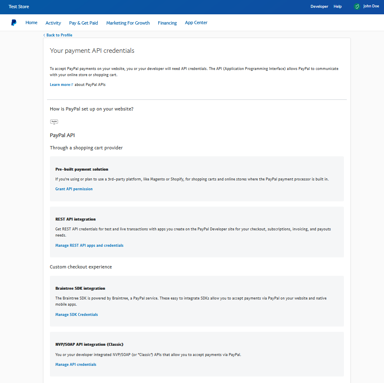Open the Financing menu
Image resolution: width=384 pixels, height=383 pixels.
(x=167, y=23)
